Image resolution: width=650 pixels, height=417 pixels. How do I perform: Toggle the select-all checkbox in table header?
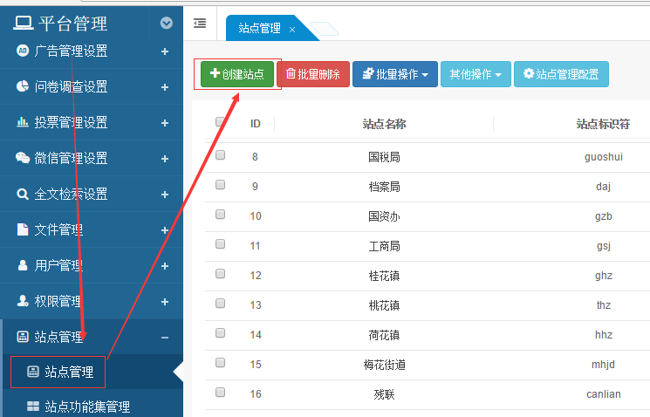coord(221,122)
